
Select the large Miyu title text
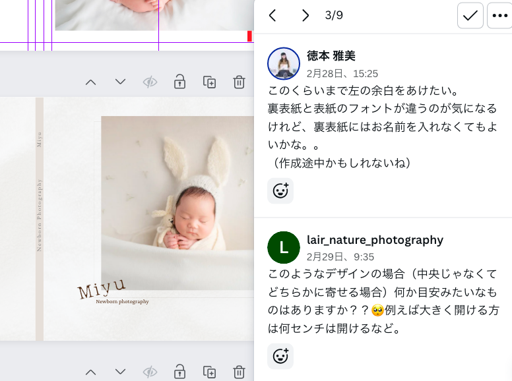coord(101,288)
